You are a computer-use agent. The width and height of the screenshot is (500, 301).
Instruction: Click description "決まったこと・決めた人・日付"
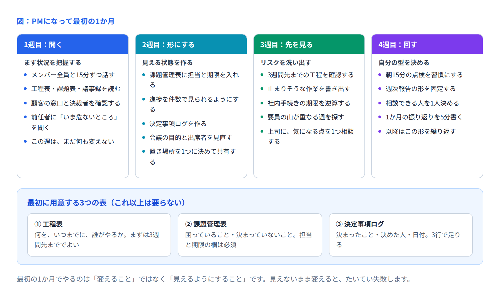(x=381, y=235)
